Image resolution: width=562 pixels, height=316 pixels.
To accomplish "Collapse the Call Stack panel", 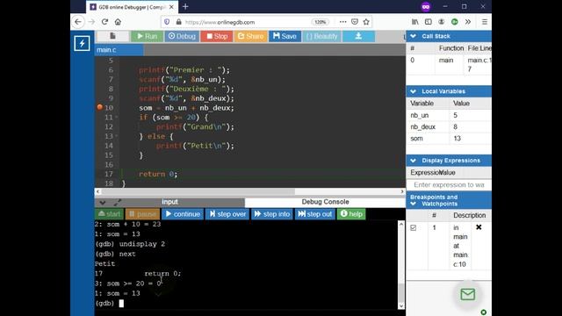I will [x=413, y=36].
